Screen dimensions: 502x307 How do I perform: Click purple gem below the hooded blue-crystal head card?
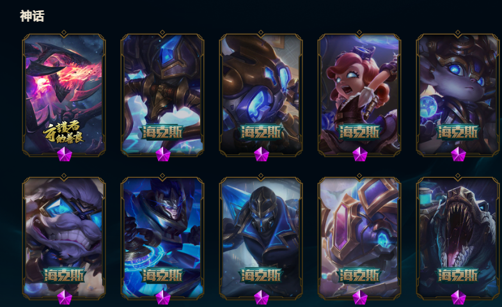tap(163, 154)
